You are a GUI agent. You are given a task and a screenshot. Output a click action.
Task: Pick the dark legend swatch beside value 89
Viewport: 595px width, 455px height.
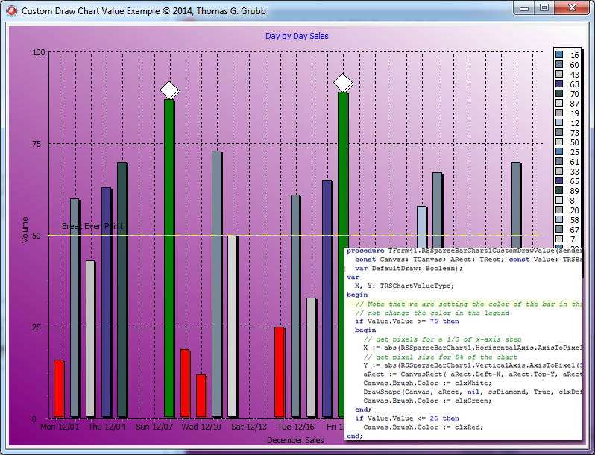[559, 191]
